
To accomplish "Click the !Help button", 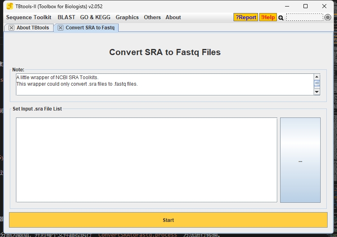I will click(x=268, y=17).
